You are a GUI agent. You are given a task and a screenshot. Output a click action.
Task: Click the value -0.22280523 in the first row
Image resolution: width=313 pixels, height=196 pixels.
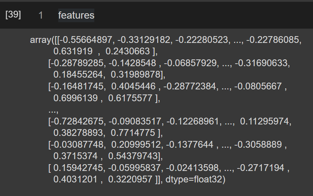[x=202, y=40]
